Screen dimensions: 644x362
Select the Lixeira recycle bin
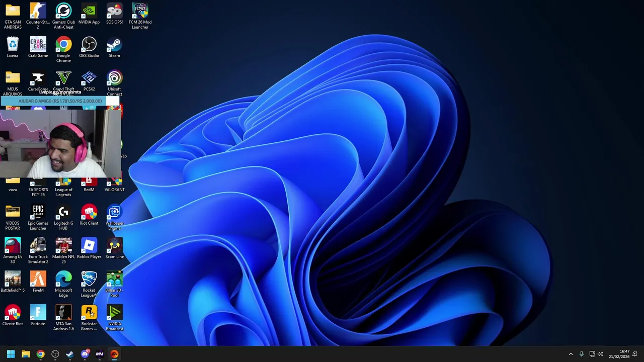tap(13, 47)
